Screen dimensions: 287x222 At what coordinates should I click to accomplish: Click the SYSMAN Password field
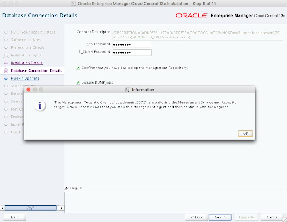coord(132,53)
